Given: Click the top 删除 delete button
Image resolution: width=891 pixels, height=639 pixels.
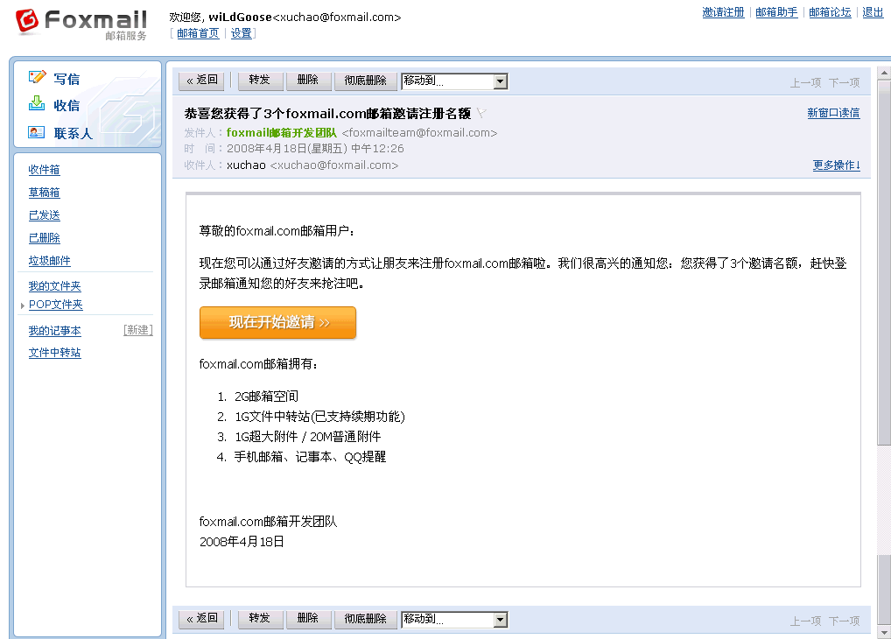Looking at the screenshot, I should [x=308, y=81].
